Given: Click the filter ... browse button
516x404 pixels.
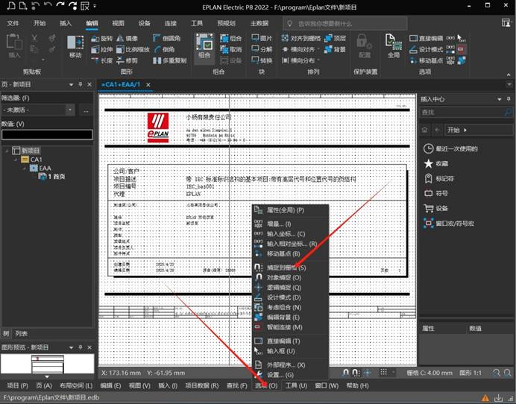Looking at the screenshot, I should [x=86, y=110].
